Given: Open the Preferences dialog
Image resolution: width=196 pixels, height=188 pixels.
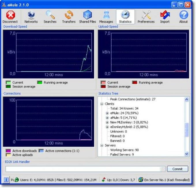Looking at the screenshot, I should 146,17.
